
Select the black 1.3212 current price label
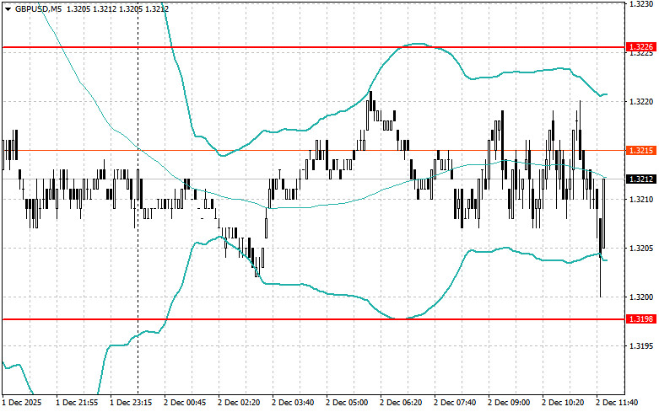(641, 179)
